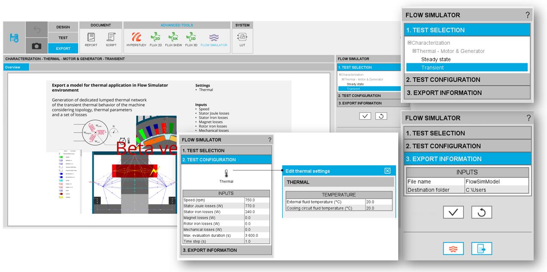
Task: Click help question mark in top-right Flow Simulator panel
Action: click(527, 15)
